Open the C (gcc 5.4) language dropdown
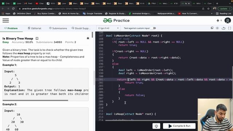The width and height of the screenshot is (233, 131). pyautogui.click(x=108, y=28)
